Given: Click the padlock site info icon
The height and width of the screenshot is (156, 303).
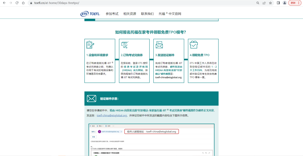Looking at the screenshot, I should click(x=31, y=3).
